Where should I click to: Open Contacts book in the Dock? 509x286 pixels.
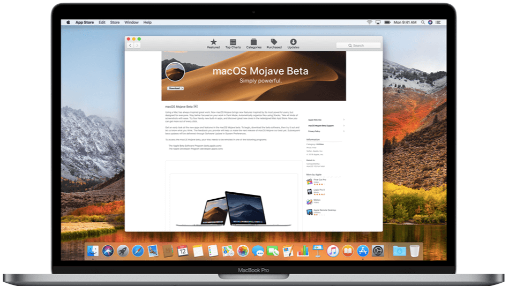(168, 251)
